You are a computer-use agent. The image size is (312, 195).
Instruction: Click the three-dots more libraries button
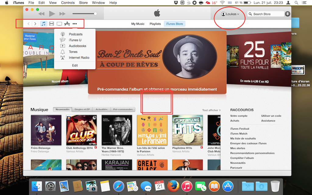click(75, 24)
